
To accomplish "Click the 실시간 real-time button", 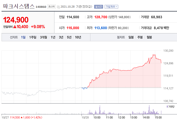I will 99,7.
